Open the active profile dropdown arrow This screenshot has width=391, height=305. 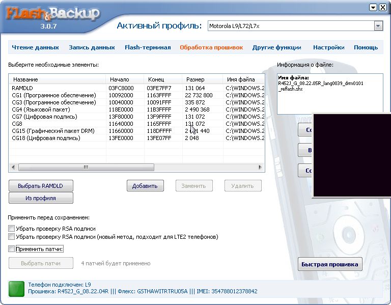(x=378, y=26)
